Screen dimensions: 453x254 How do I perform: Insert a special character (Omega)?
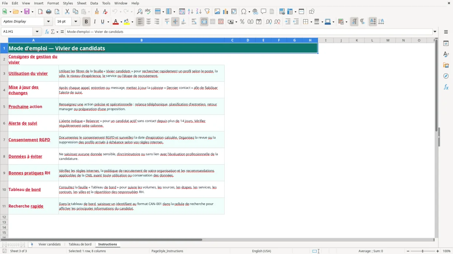[244, 12]
